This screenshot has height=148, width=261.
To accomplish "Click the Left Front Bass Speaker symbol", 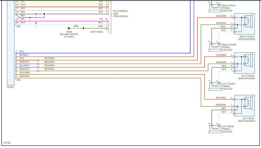I will tap(244, 63).
